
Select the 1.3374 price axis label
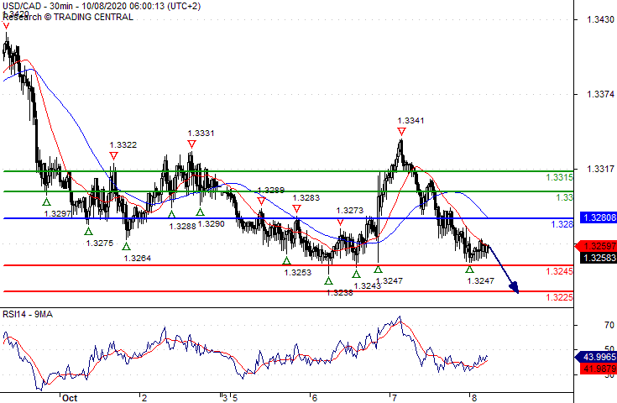pos(600,94)
